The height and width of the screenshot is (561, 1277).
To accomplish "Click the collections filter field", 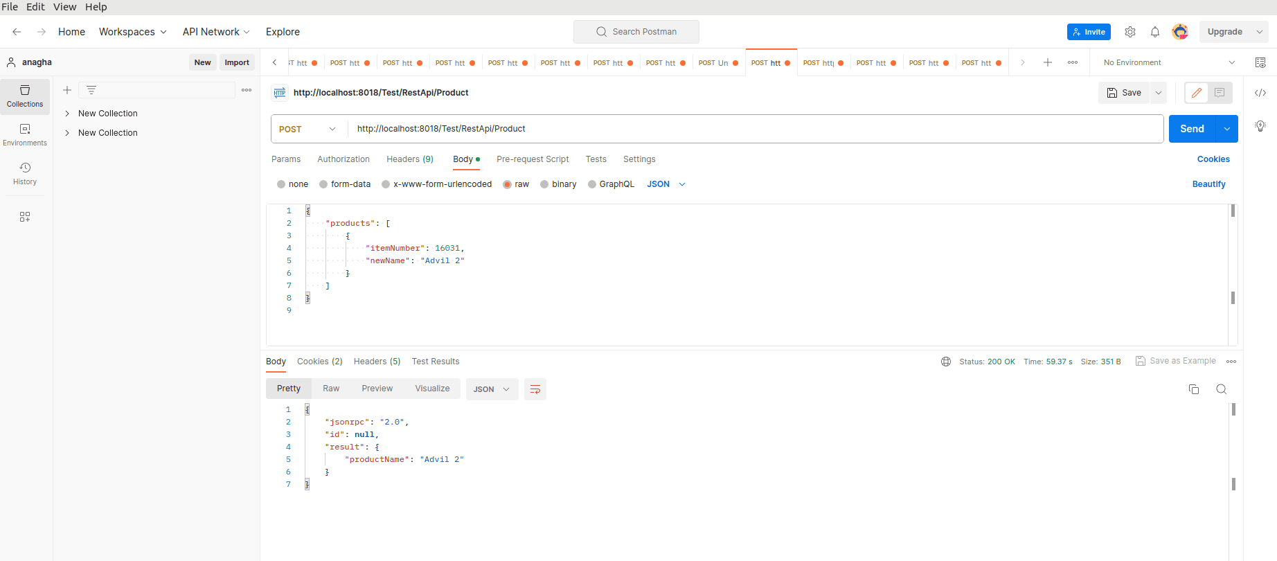I will tap(157, 90).
